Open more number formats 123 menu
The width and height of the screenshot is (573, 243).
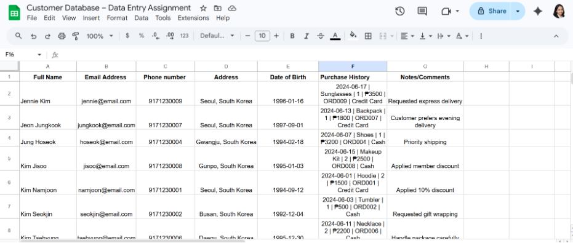[185, 36]
